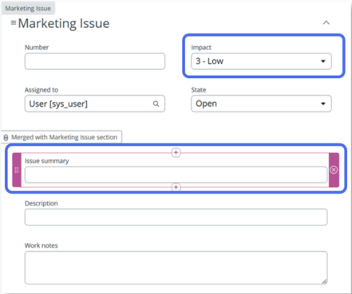Remove Issue summary field with X icon
Screen dimensions: 352x294
pyautogui.click(x=334, y=170)
